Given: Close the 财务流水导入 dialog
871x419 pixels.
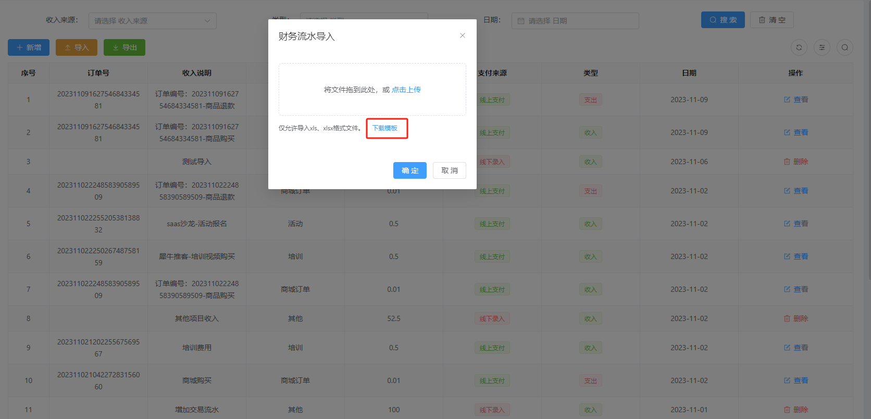Looking at the screenshot, I should 462,35.
